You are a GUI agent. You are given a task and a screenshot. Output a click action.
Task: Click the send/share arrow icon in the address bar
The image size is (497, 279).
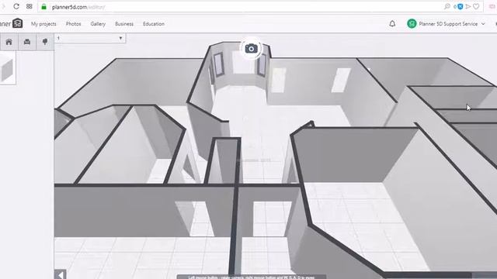[x=467, y=6]
